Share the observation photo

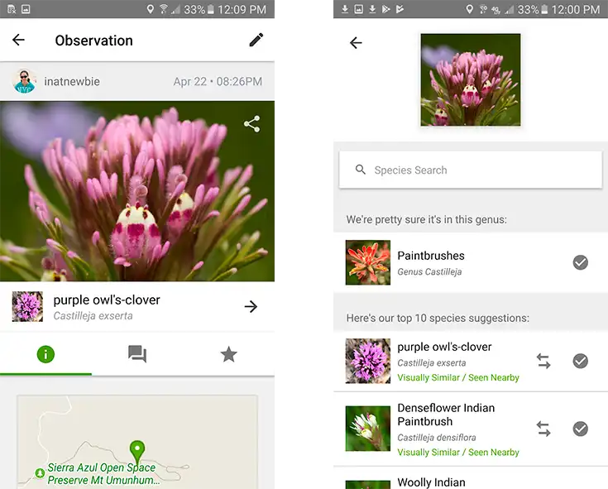point(251,124)
